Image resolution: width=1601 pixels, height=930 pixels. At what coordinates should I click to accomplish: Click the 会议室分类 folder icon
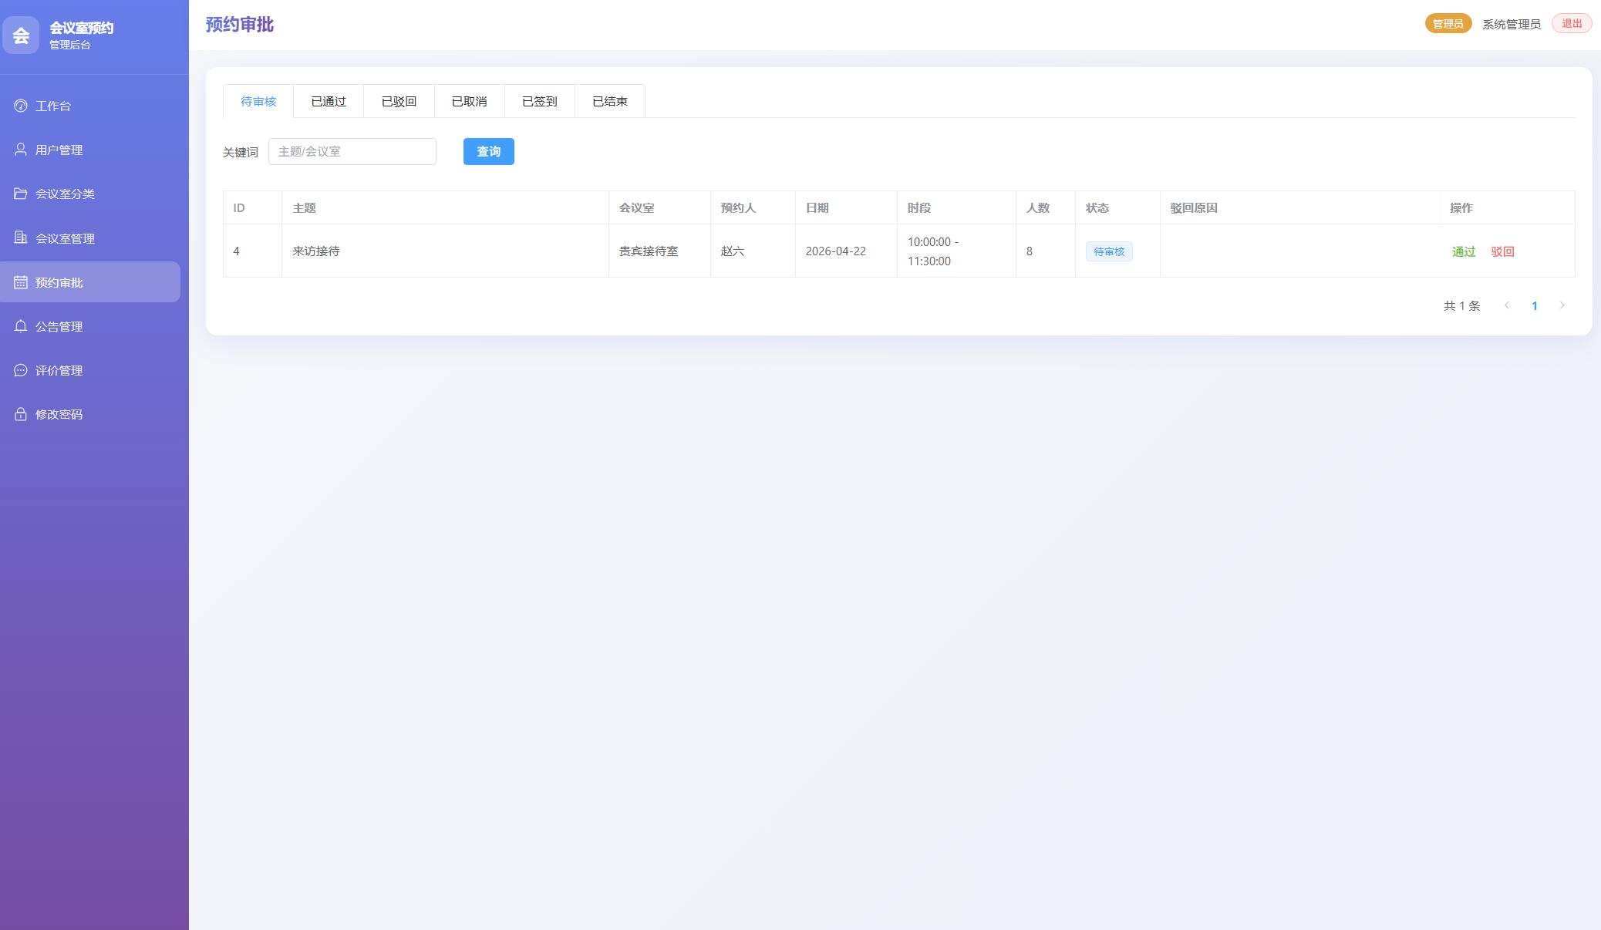[x=21, y=194]
